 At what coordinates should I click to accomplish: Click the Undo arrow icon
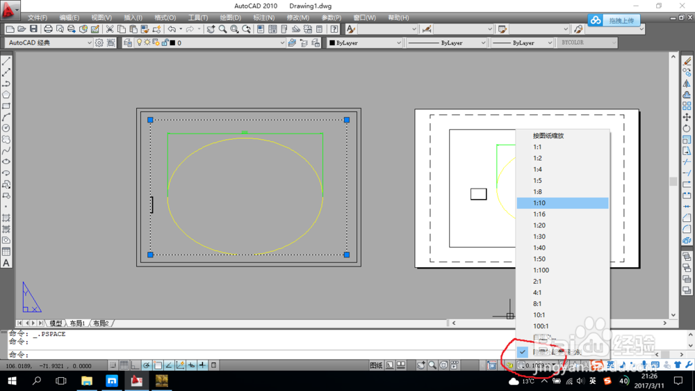[172, 29]
